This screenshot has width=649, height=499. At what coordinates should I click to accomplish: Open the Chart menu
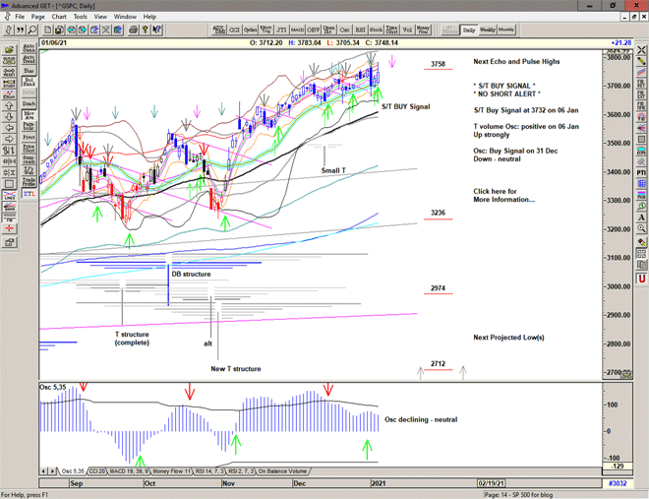point(59,17)
